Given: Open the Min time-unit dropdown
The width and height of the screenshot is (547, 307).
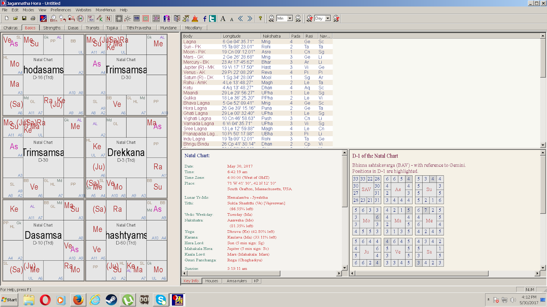Looking at the screenshot, I should point(290,18).
